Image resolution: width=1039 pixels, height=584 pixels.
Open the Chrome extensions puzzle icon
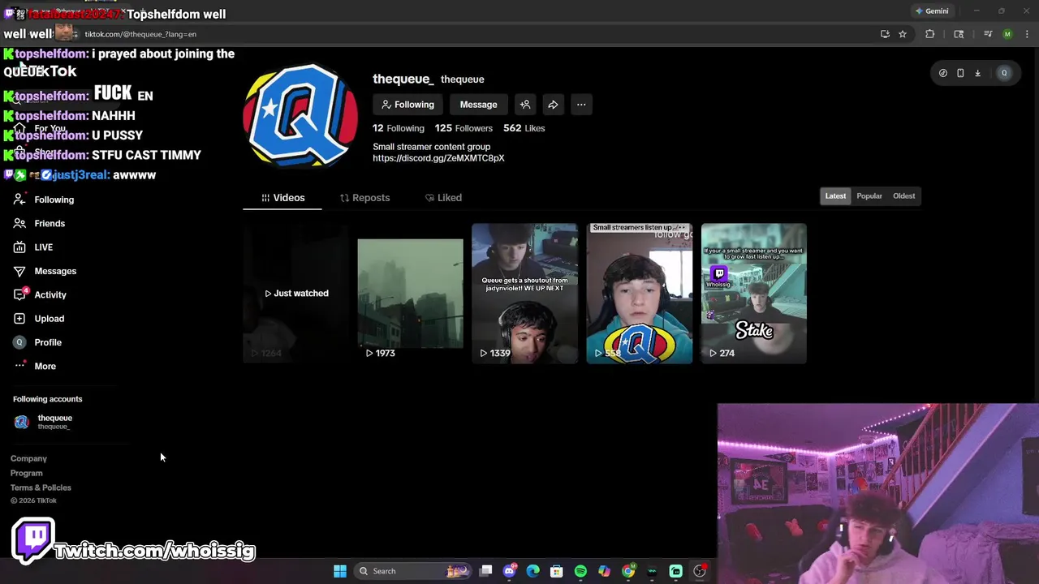930,34
